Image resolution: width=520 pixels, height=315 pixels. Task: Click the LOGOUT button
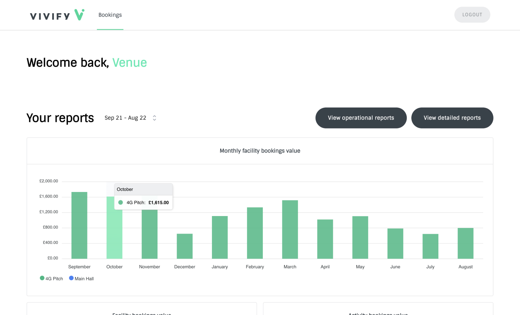point(472,15)
